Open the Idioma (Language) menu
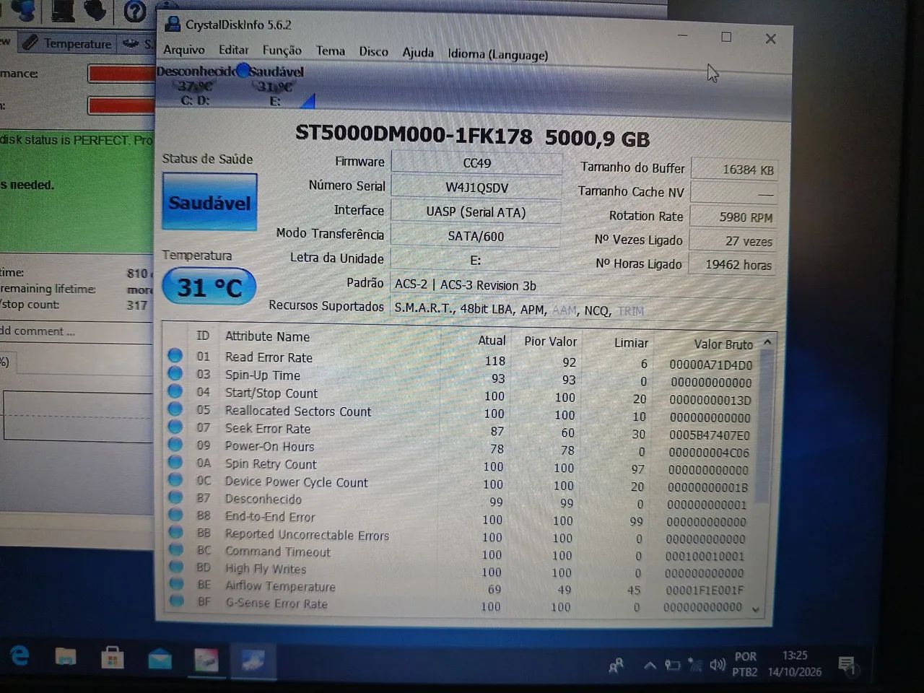 (x=497, y=54)
